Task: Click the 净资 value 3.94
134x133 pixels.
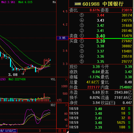Action: tap(96, 103)
